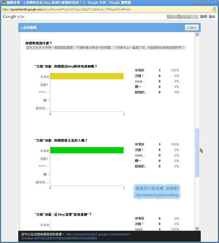Image resolution: width=219 pixels, height=243 pixels.
Task: Click the 沒錯！ axis label in the first chart
Action: pyautogui.click(x=44, y=85)
